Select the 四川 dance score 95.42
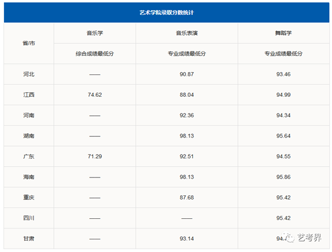Screen dimensions: 332x252 coord(283,218)
